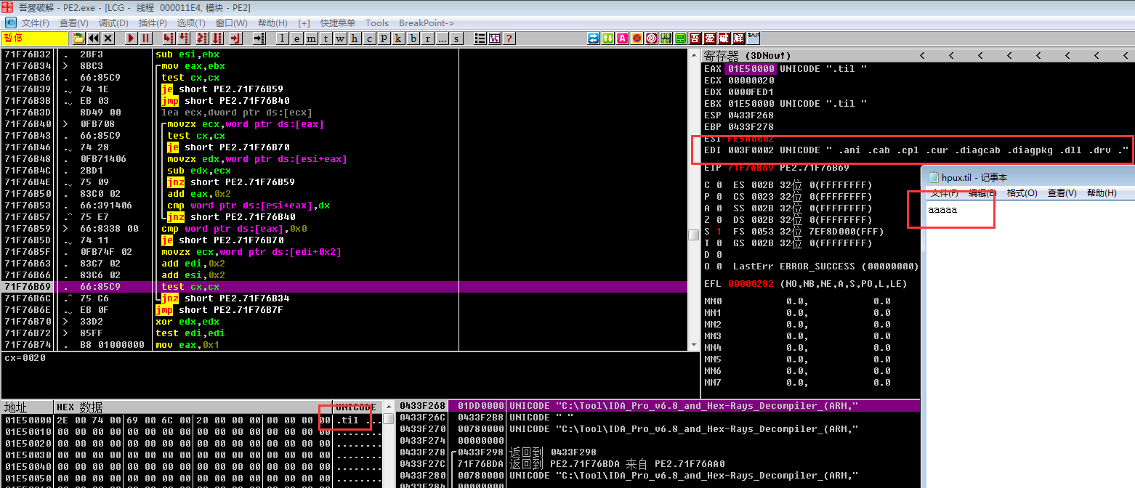Open the Tools menu
This screenshot has width=1135, height=488.
tap(377, 23)
